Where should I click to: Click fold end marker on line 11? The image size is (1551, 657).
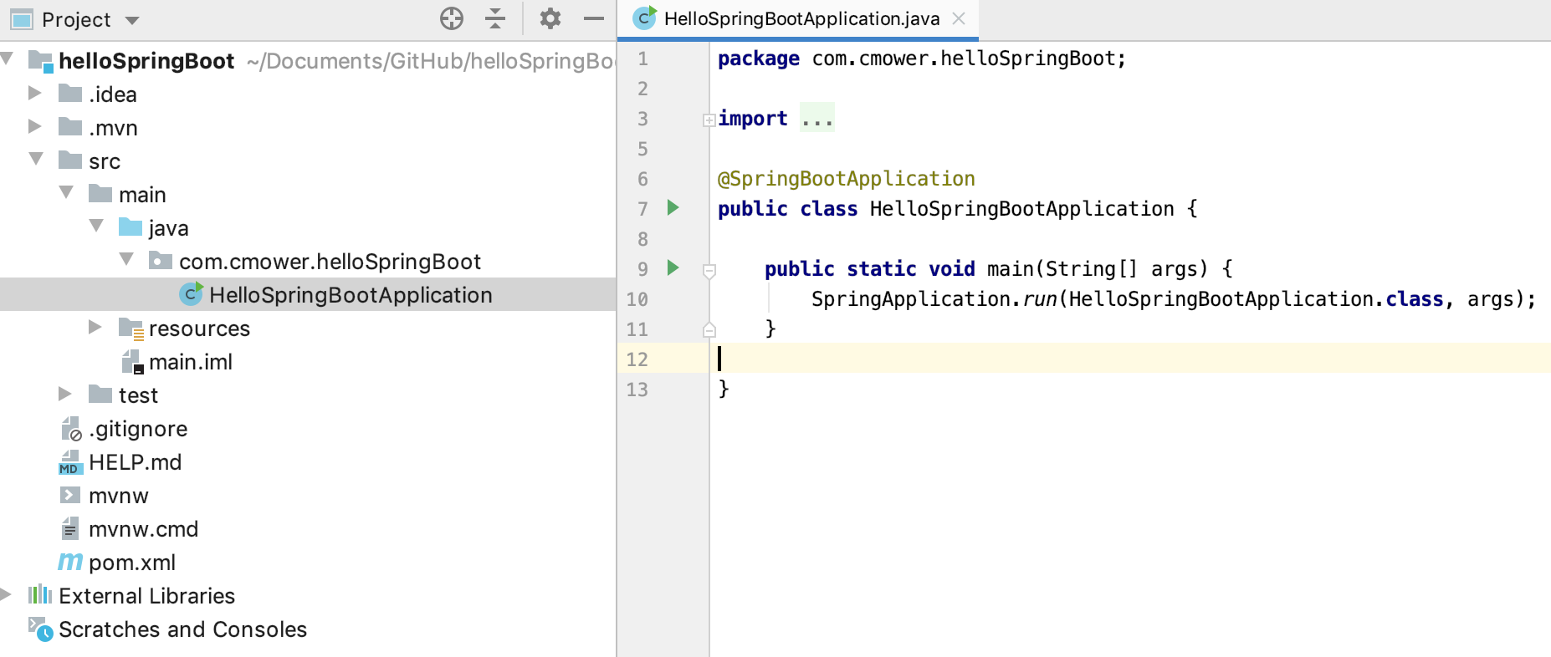pyautogui.click(x=709, y=329)
